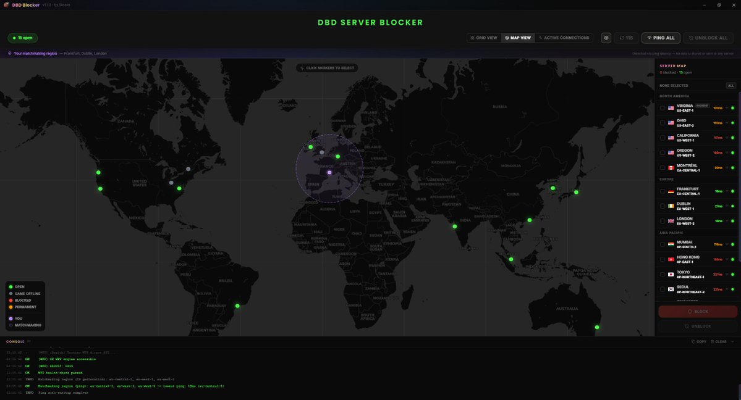Viewport: 741px width, 400px height.
Task: Switch to Map View tab
Action: pyautogui.click(x=518, y=38)
